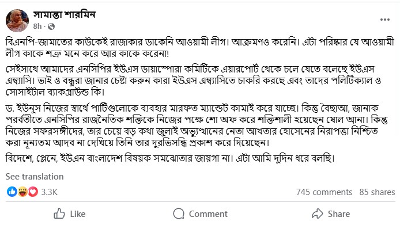Click the globe public privacy icon
The image size is (400, 225).
[x=51, y=26]
